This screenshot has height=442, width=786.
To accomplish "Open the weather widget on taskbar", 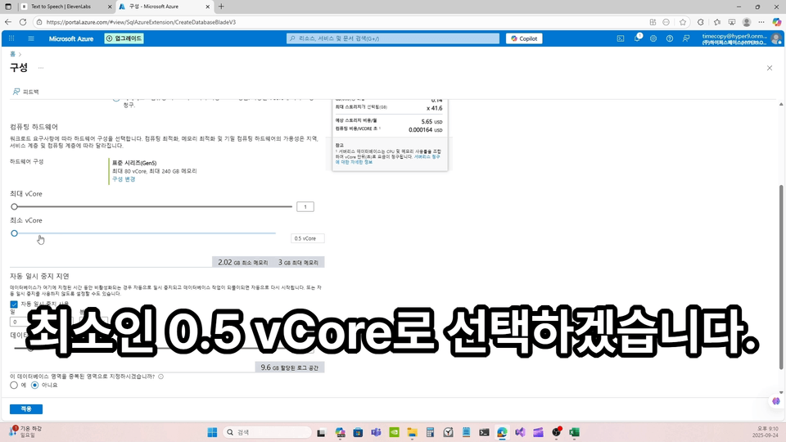I will pyautogui.click(x=25, y=431).
